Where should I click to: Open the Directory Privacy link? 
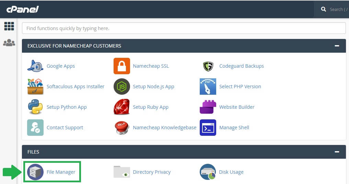152,172
